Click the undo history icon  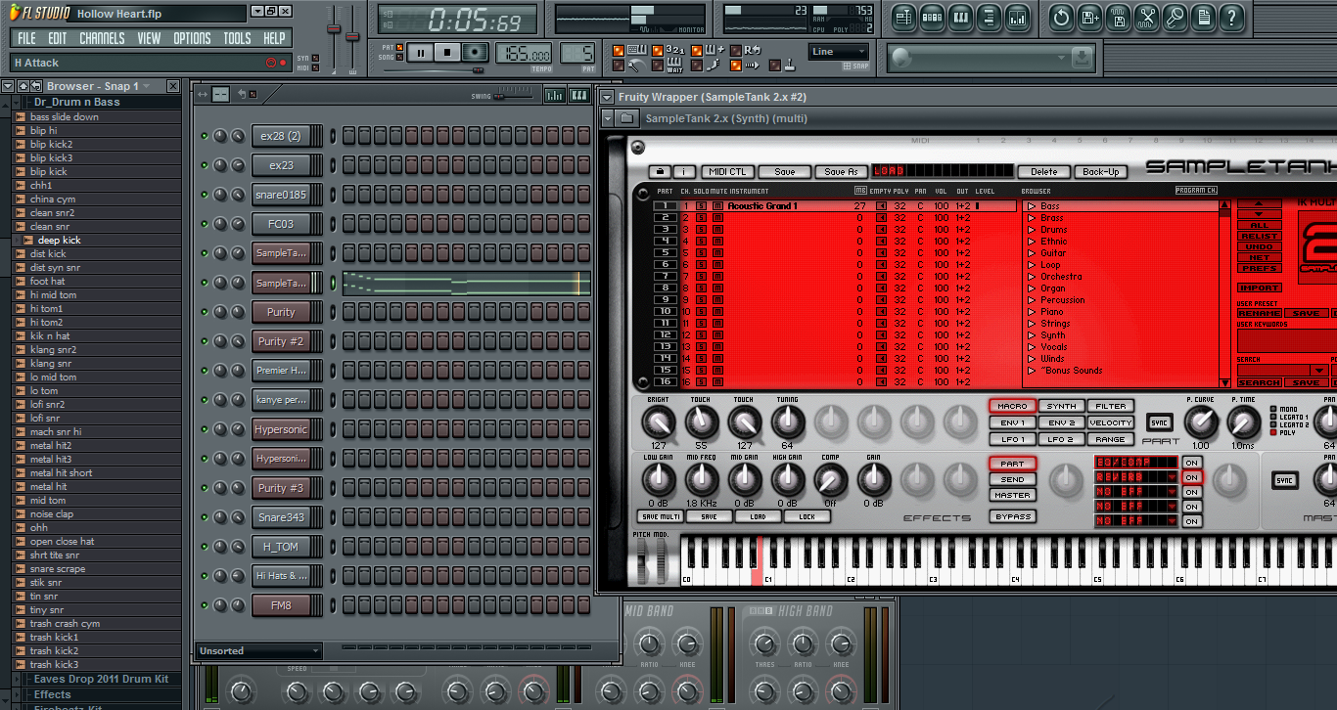pos(1062,17)
